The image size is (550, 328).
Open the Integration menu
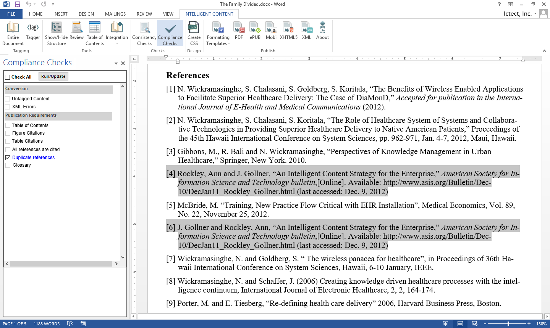click(x=116, y=33)
